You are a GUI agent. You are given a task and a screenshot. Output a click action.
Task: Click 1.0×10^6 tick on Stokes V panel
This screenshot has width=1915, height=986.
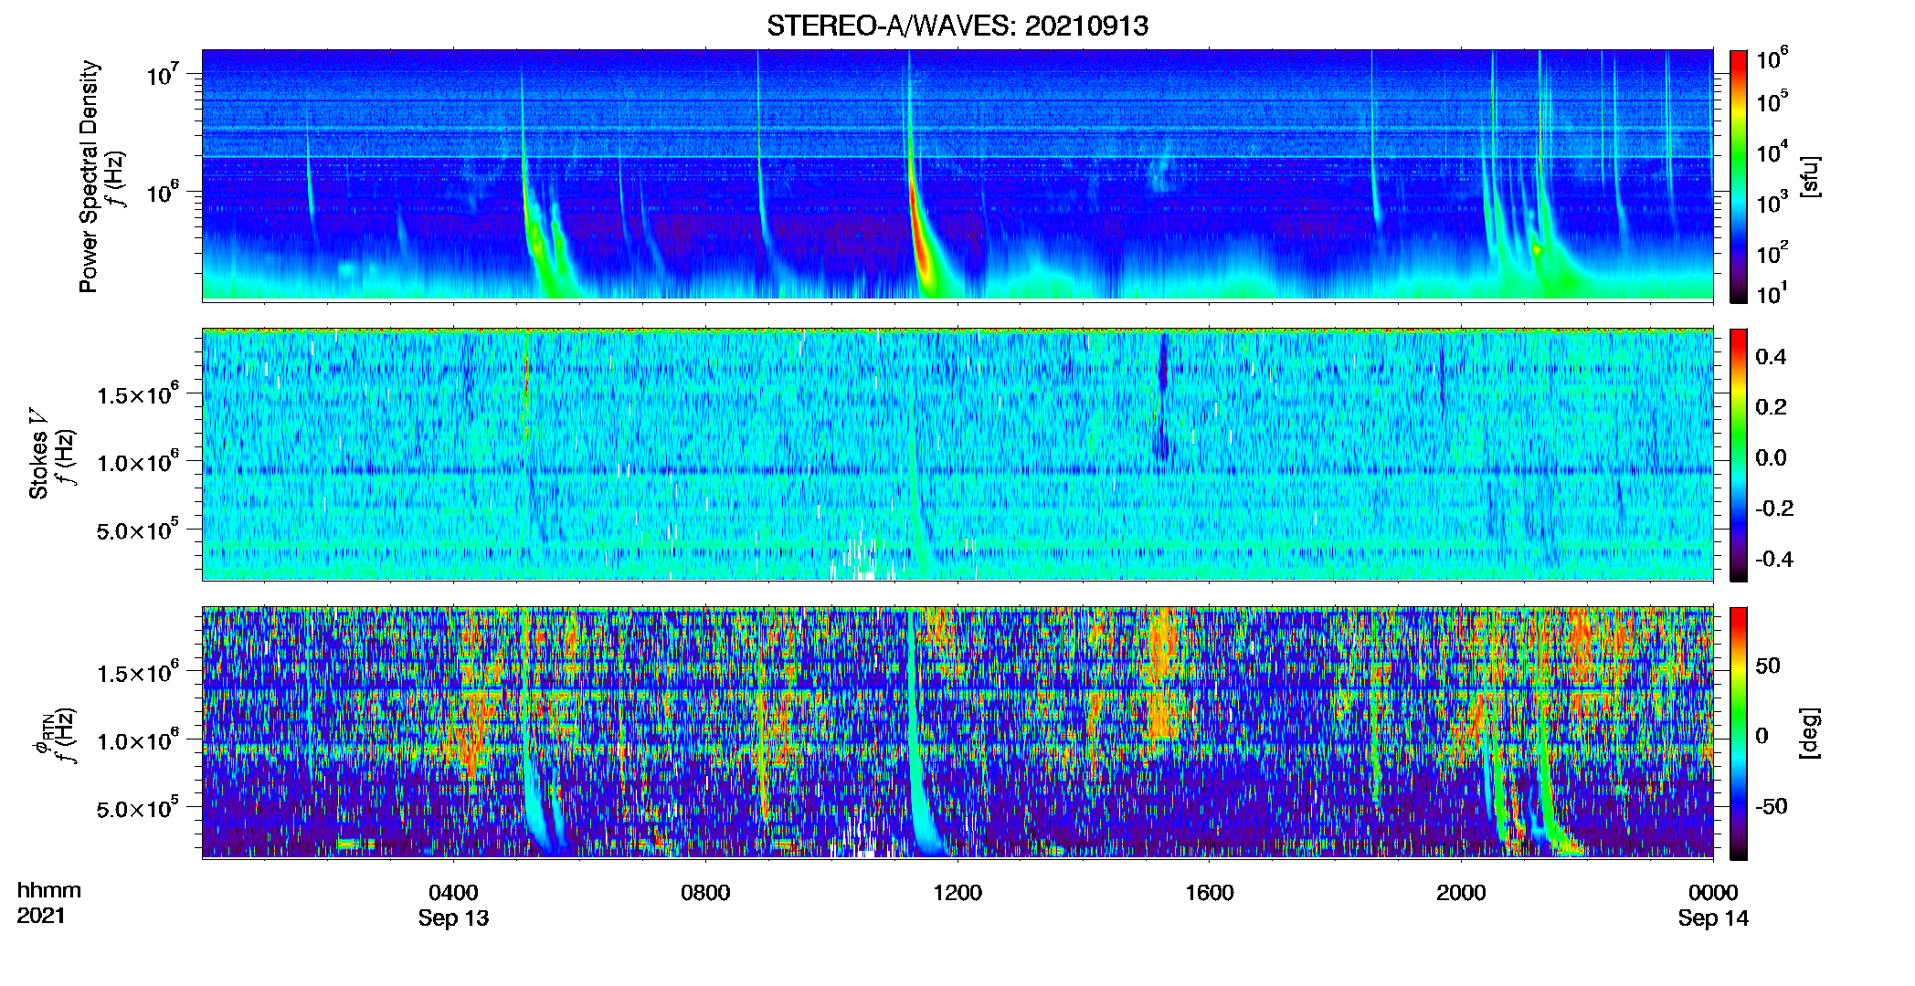point(138,462)
